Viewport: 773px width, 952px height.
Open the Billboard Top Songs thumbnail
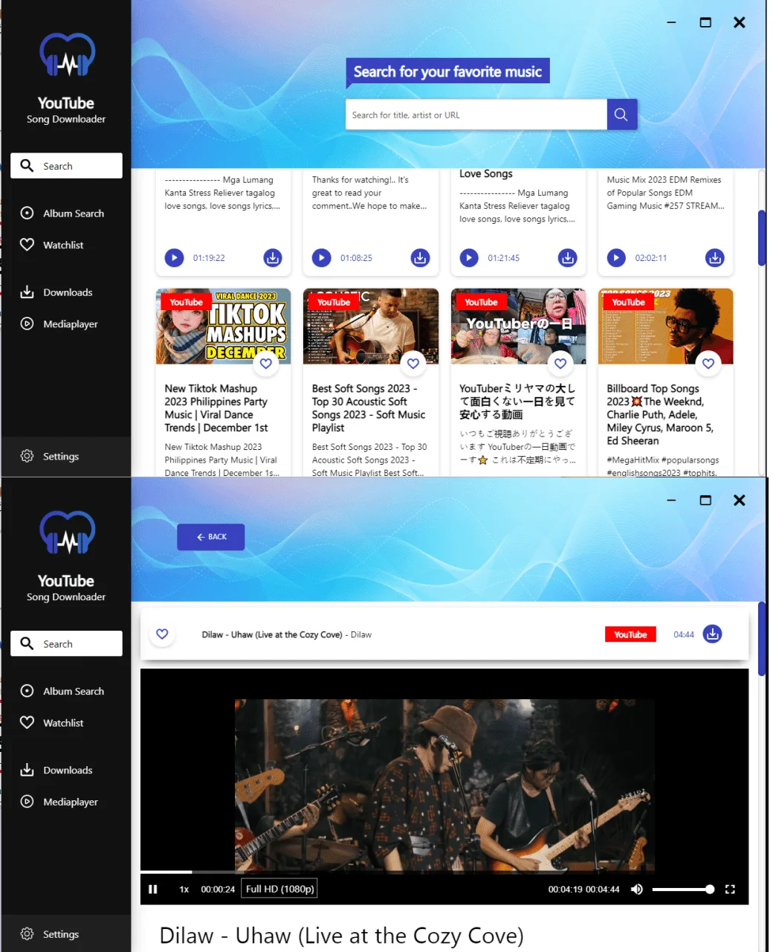coord(666,327)
